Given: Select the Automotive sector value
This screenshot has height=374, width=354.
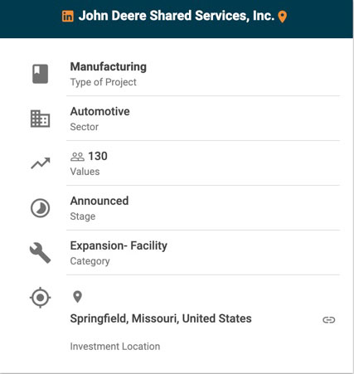Looking at the screenshot, I should 100,111.
